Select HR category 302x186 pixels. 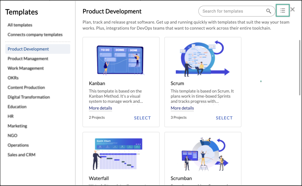click(x=11, y=116)
